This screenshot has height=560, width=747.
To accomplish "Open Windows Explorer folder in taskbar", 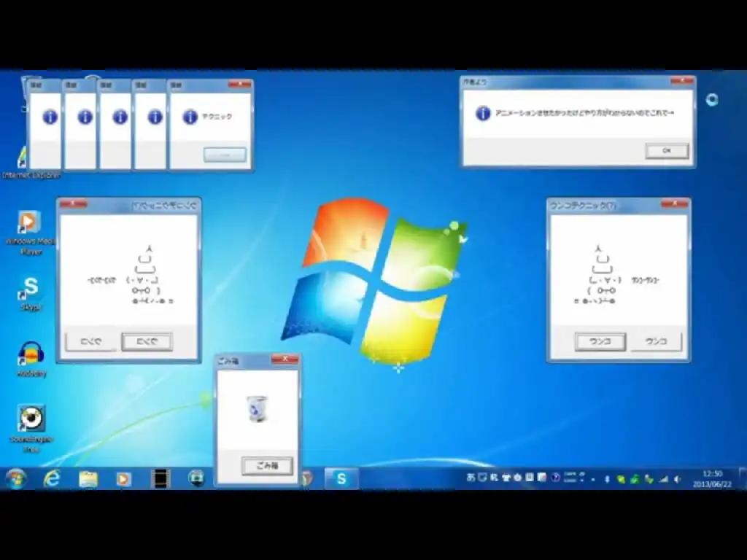I will [88, 479].
